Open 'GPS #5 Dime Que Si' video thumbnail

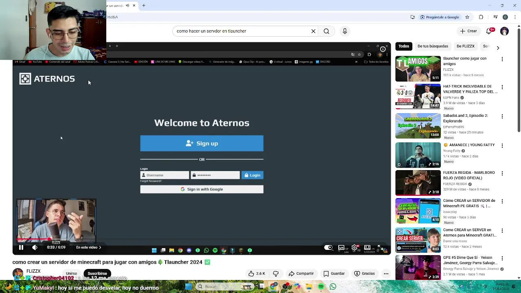tap(418, 267)
